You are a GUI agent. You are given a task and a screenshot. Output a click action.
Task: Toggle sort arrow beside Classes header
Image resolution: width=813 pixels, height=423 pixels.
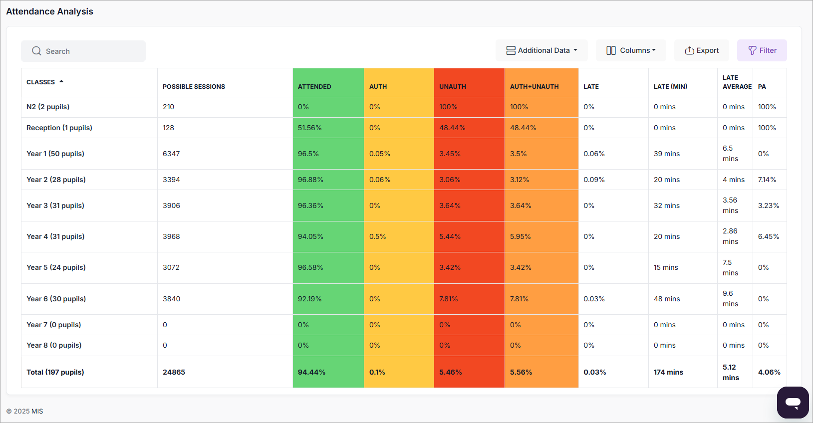coord(61,82)
